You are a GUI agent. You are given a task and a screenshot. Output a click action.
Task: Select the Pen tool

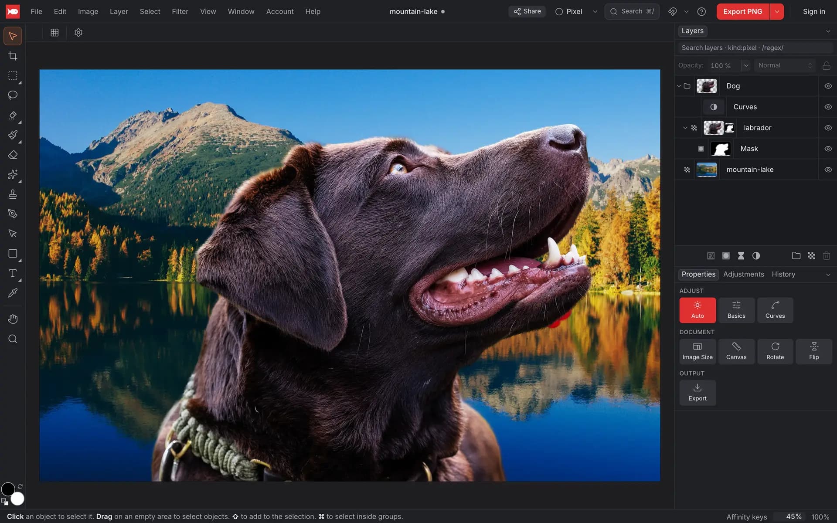tap(13, 214)
